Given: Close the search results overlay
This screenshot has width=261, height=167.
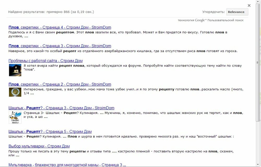Looking at the screenshot, I should 249,5.
